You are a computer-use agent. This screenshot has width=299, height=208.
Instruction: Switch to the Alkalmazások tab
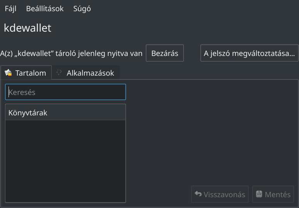86,73
